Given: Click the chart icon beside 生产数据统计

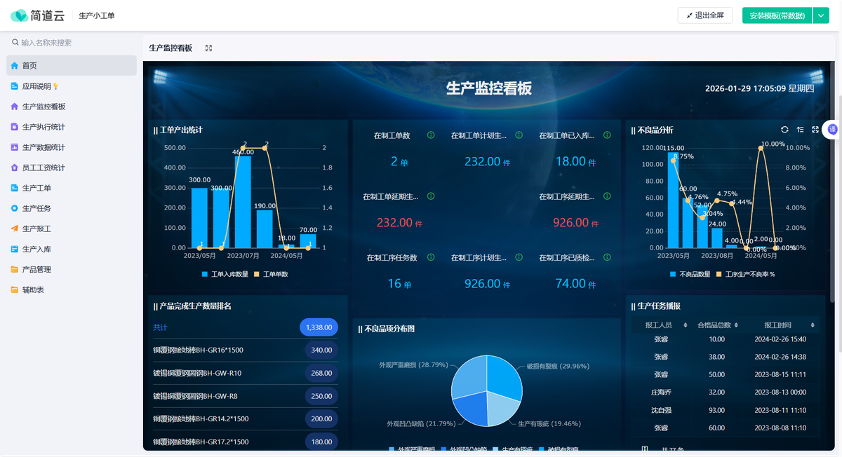Looking at the screenshot, I should pyautogui.click(x=15, y=147).
